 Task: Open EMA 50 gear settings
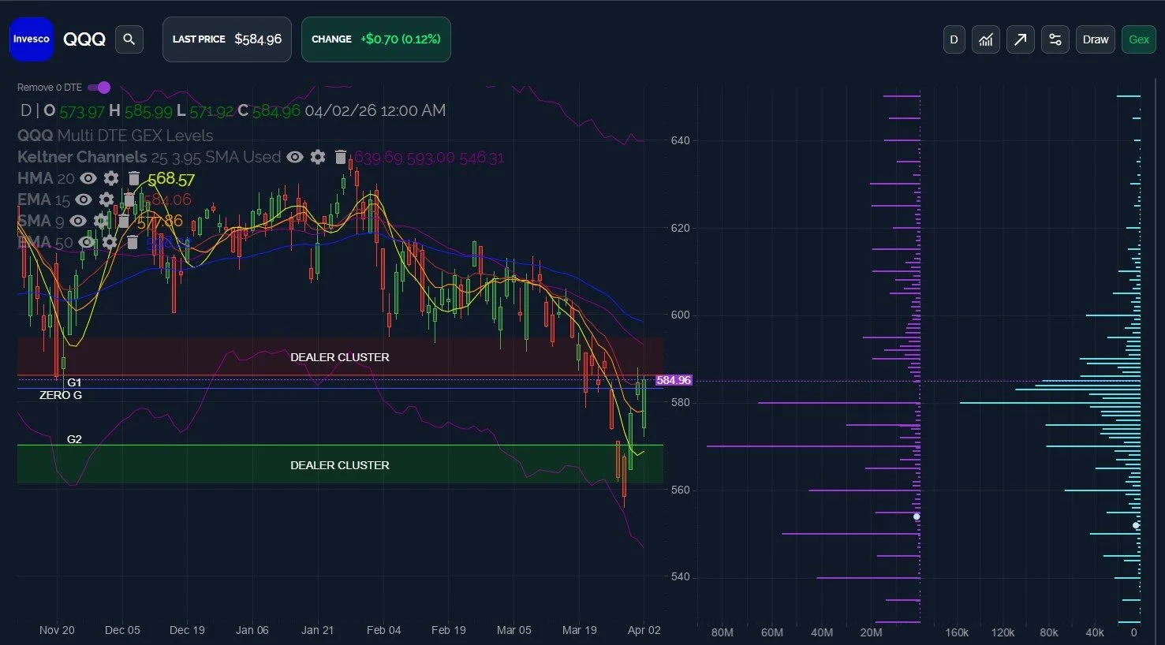tap(110, 242)
